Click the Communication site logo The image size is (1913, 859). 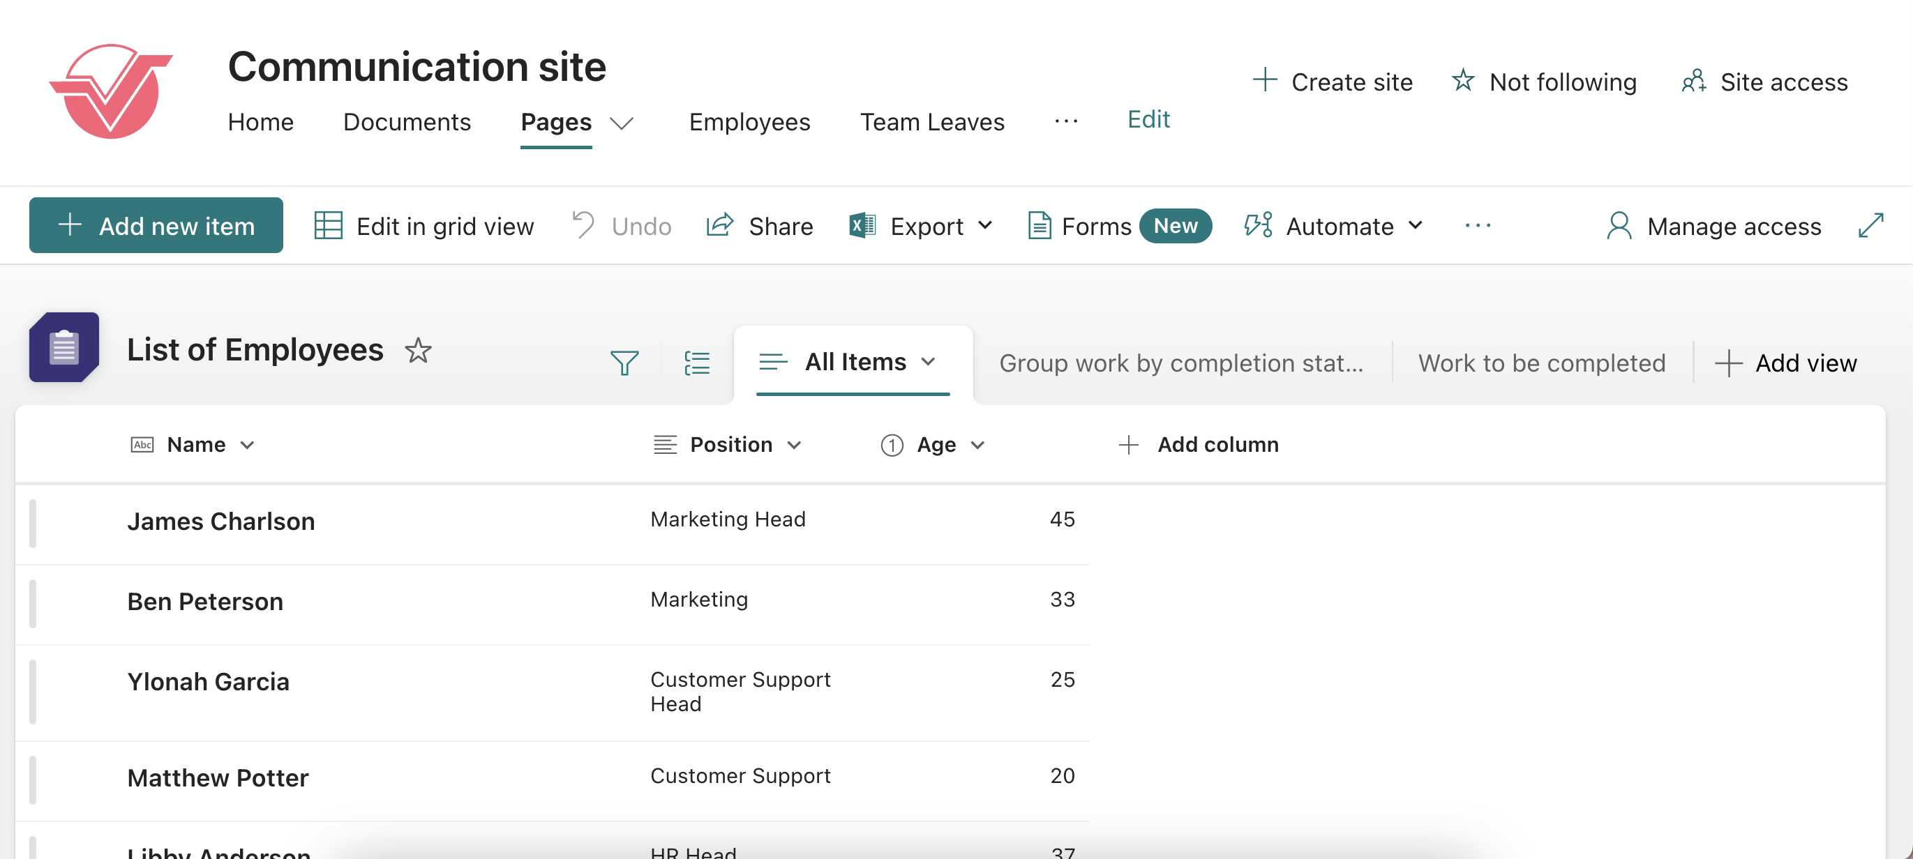pos(112,91)
